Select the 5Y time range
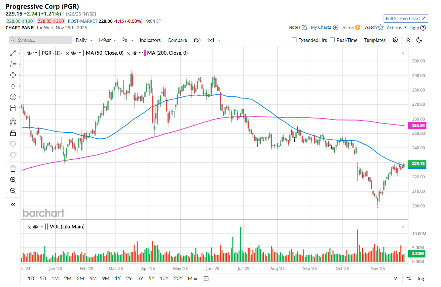The image size is (441, 287). point(152,278)
